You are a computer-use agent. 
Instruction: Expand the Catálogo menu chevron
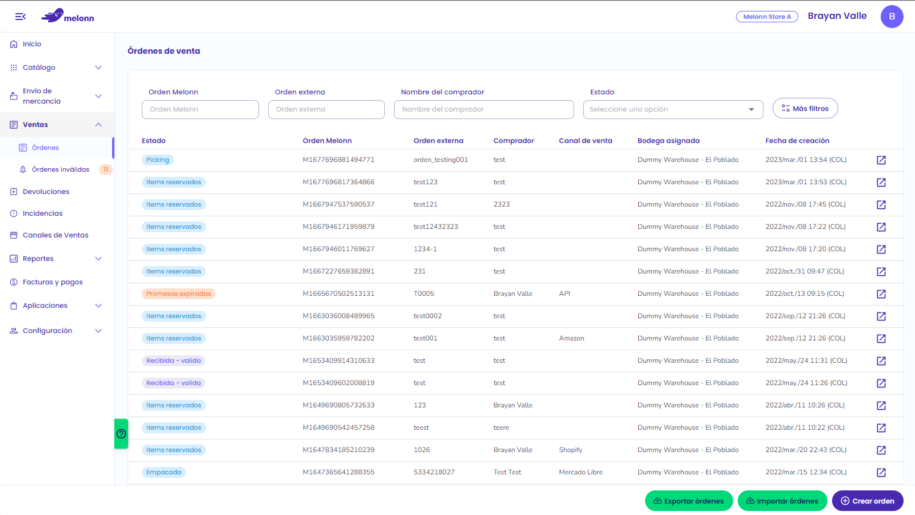pos(98,68)
